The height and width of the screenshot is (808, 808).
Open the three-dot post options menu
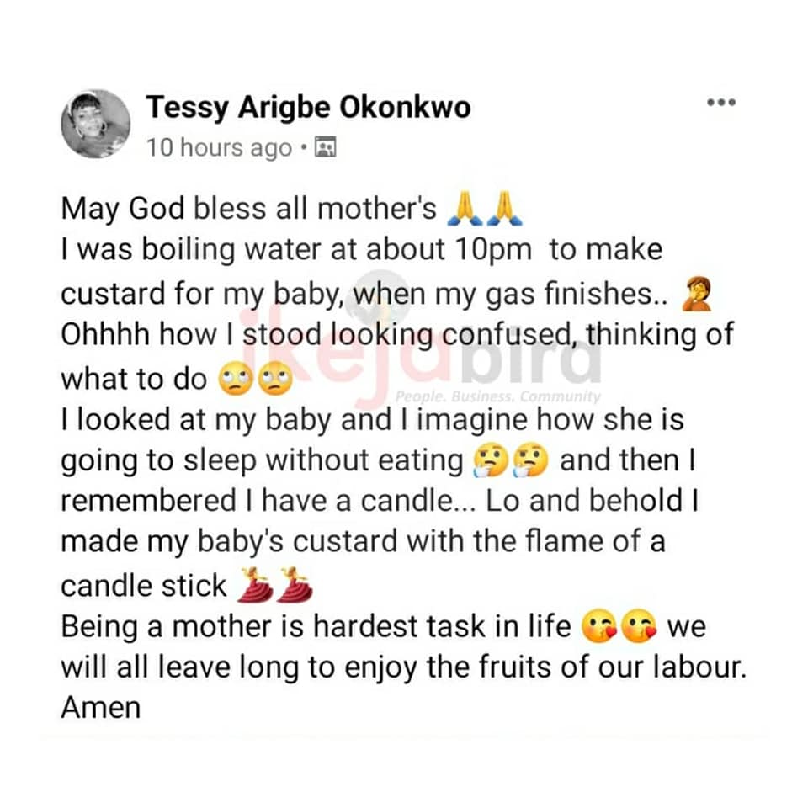tap(721, 104)
